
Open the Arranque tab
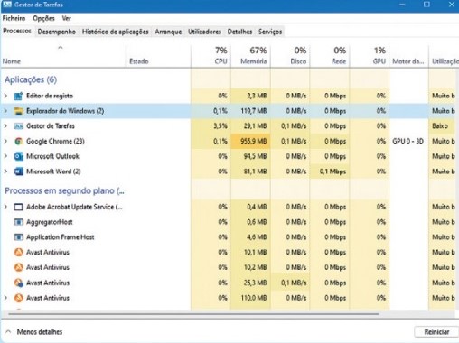pyautogui.click(x=168, y=32)
